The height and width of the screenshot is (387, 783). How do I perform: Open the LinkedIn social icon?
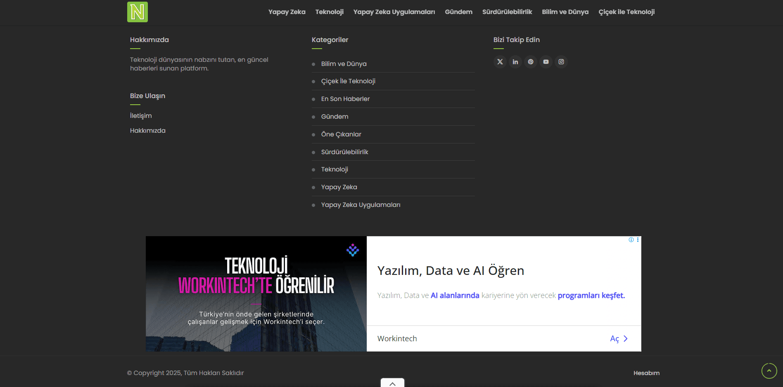[515, 62]
